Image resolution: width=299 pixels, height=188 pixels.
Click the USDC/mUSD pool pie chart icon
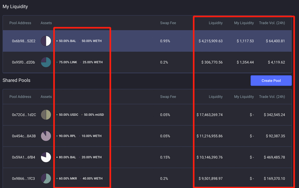tap(46, 115)
